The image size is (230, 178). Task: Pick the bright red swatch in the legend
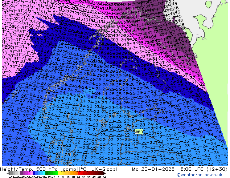tap(79, 173)
